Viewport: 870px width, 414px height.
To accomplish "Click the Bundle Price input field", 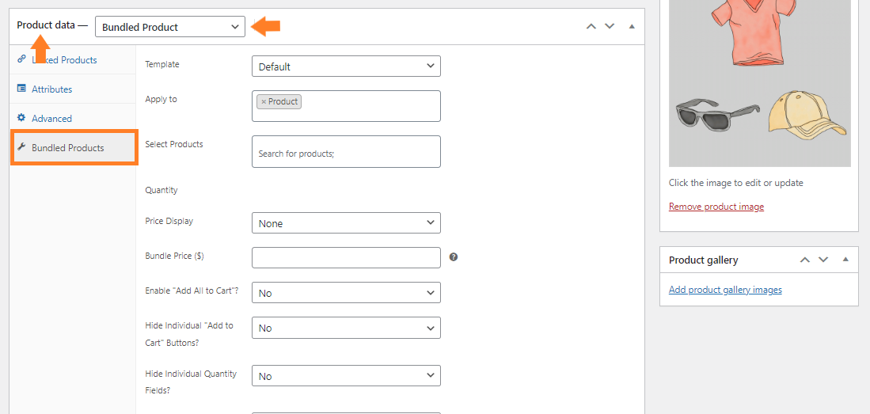I will [x=346, y=257].
